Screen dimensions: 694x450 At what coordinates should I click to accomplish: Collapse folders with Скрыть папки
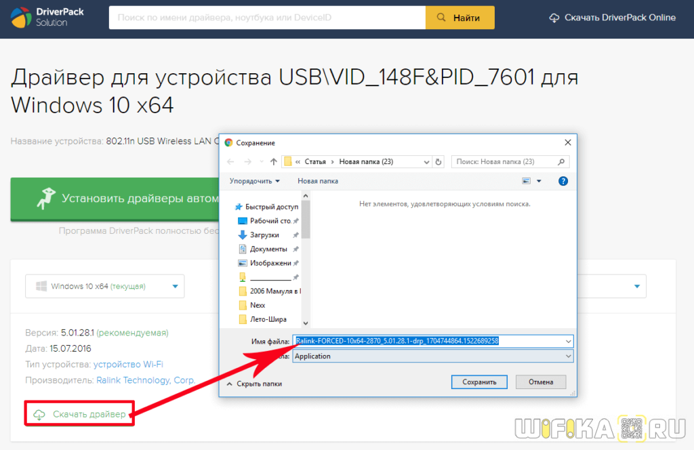click(x=253, y=384)
